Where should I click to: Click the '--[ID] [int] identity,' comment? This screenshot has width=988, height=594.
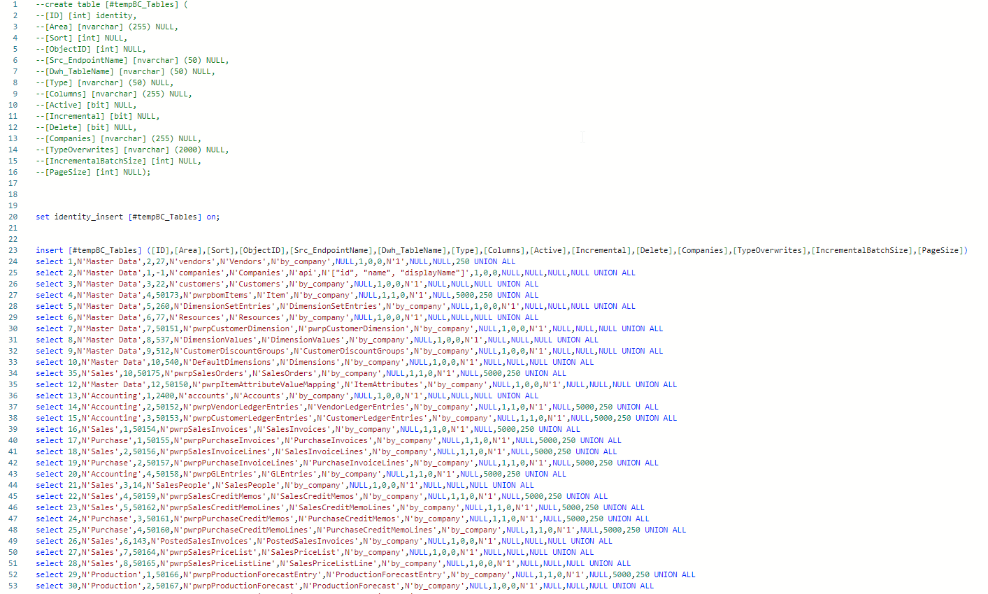86,15
